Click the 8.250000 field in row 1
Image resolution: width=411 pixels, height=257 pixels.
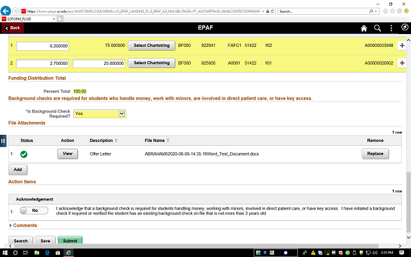42,46
